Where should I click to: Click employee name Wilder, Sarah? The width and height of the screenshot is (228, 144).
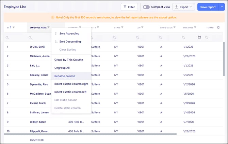pos(38,122)
